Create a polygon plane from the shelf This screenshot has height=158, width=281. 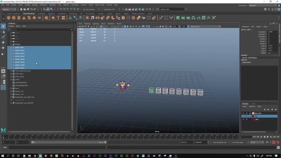click(34, 18)
